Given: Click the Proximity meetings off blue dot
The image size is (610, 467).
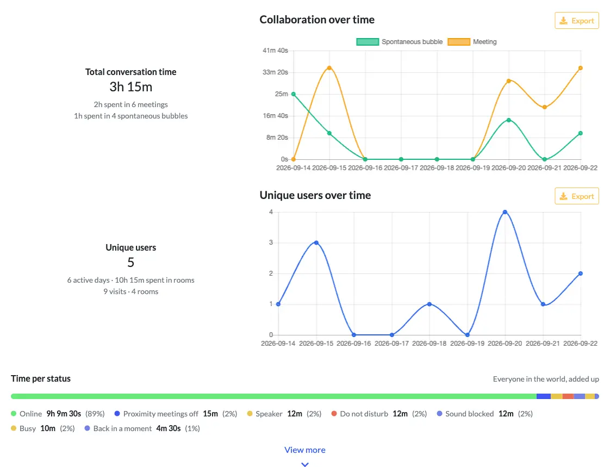Looking at the screenshot, I should [x=117, y=413].
